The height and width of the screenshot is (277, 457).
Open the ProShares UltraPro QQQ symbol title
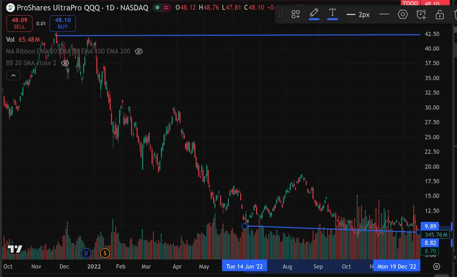(83, 8)
